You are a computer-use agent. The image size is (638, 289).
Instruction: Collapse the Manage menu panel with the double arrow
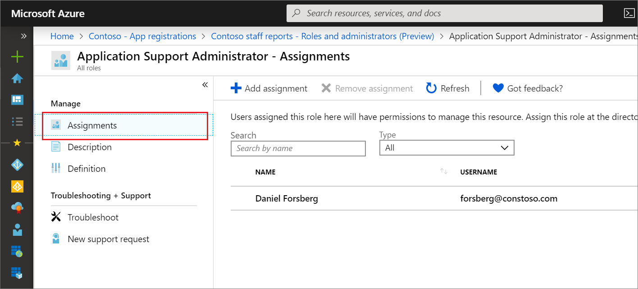click(x=205, y=85)
